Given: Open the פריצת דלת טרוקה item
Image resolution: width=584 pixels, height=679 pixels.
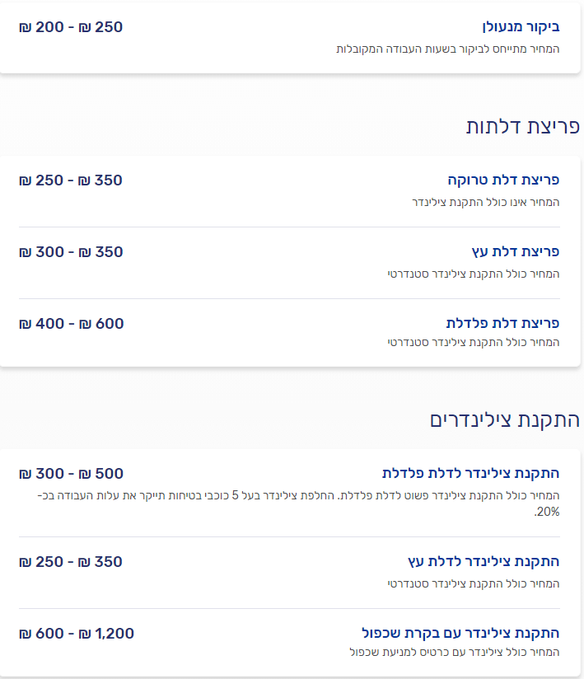Looking at the screenshot, I should click(x=503, y=180).
